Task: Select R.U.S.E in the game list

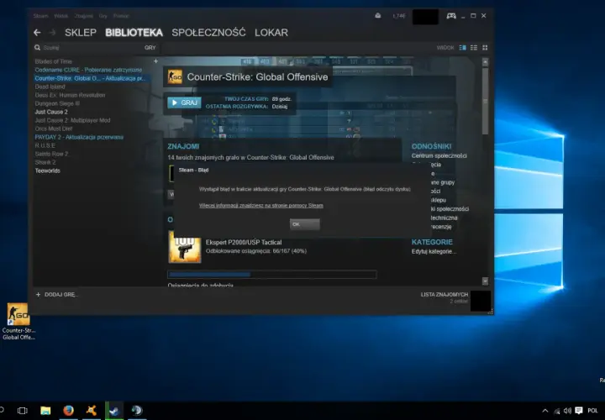Action: (x=45, y=146)
